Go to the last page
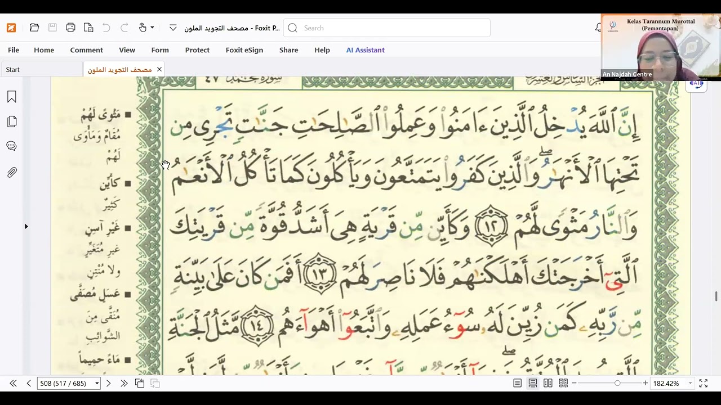 click(x=124, y=383)
